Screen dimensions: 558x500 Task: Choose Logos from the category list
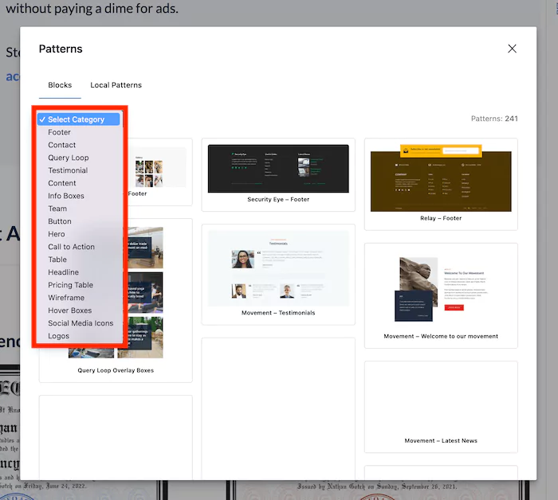tap(58, 336)
